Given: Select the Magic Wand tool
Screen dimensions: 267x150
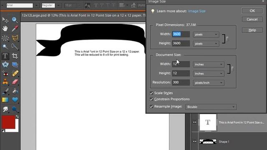Looking at the screenshot, I should coord(5,47).
